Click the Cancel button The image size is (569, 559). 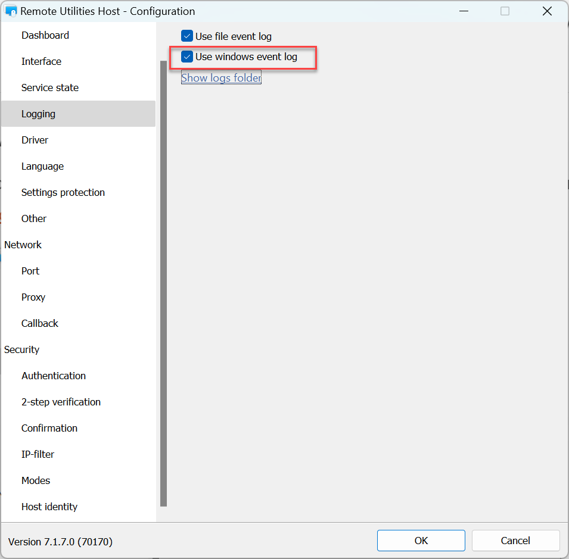515,541
